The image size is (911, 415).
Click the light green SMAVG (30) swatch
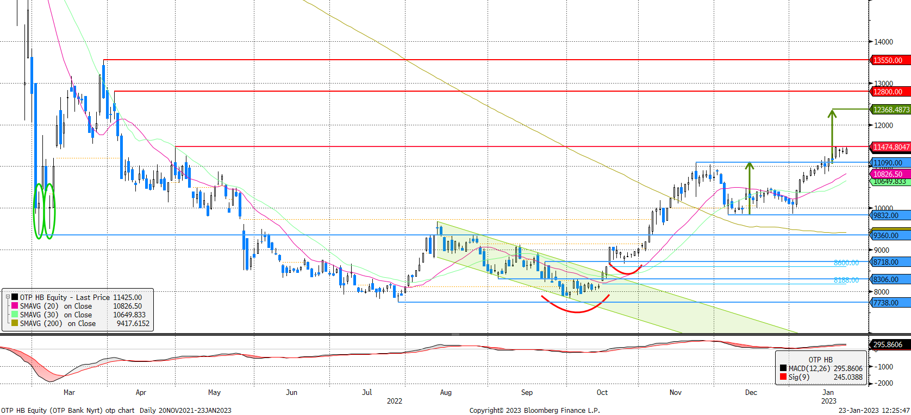coord(15,315)
